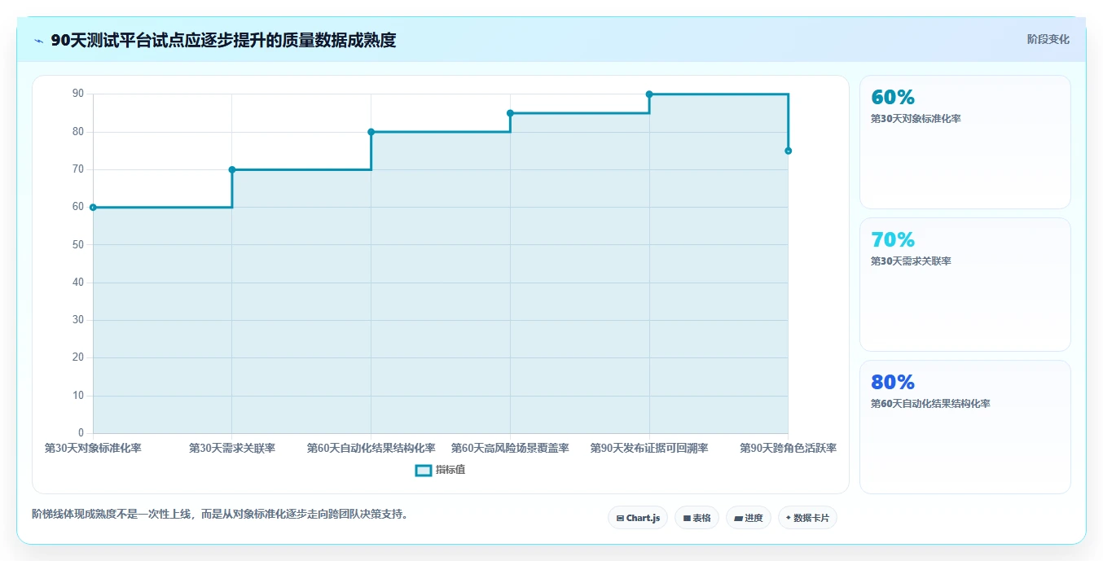Click the y-axis value 0
The width and height of the screenshot is (1103, 561).
click(81, 432)
